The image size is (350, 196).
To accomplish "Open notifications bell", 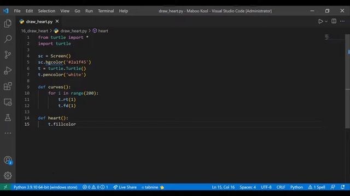I will (x=343, y=187).
